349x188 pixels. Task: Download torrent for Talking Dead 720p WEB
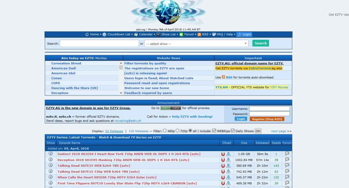click(x=229, y=171)
